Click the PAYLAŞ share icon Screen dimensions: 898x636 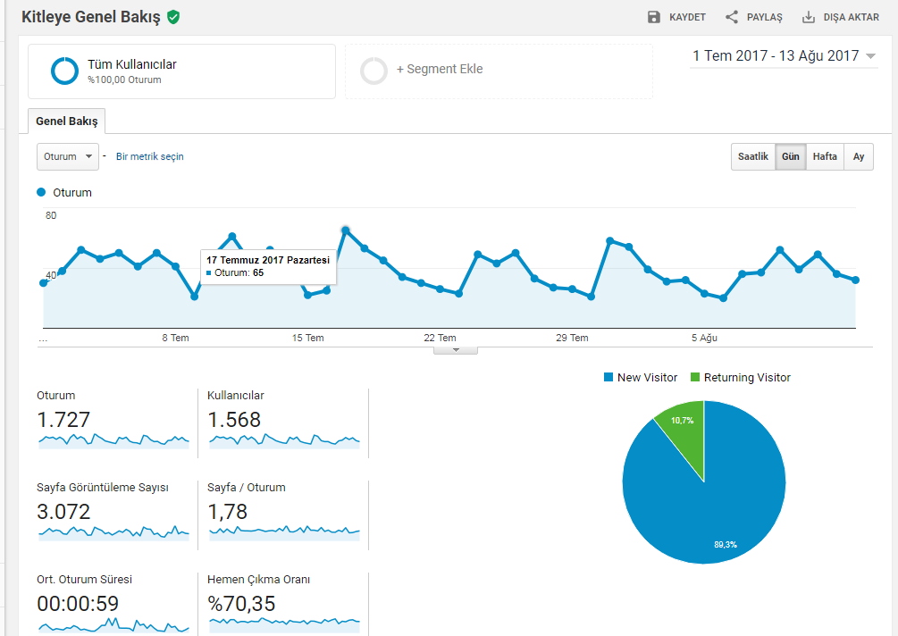731,17
